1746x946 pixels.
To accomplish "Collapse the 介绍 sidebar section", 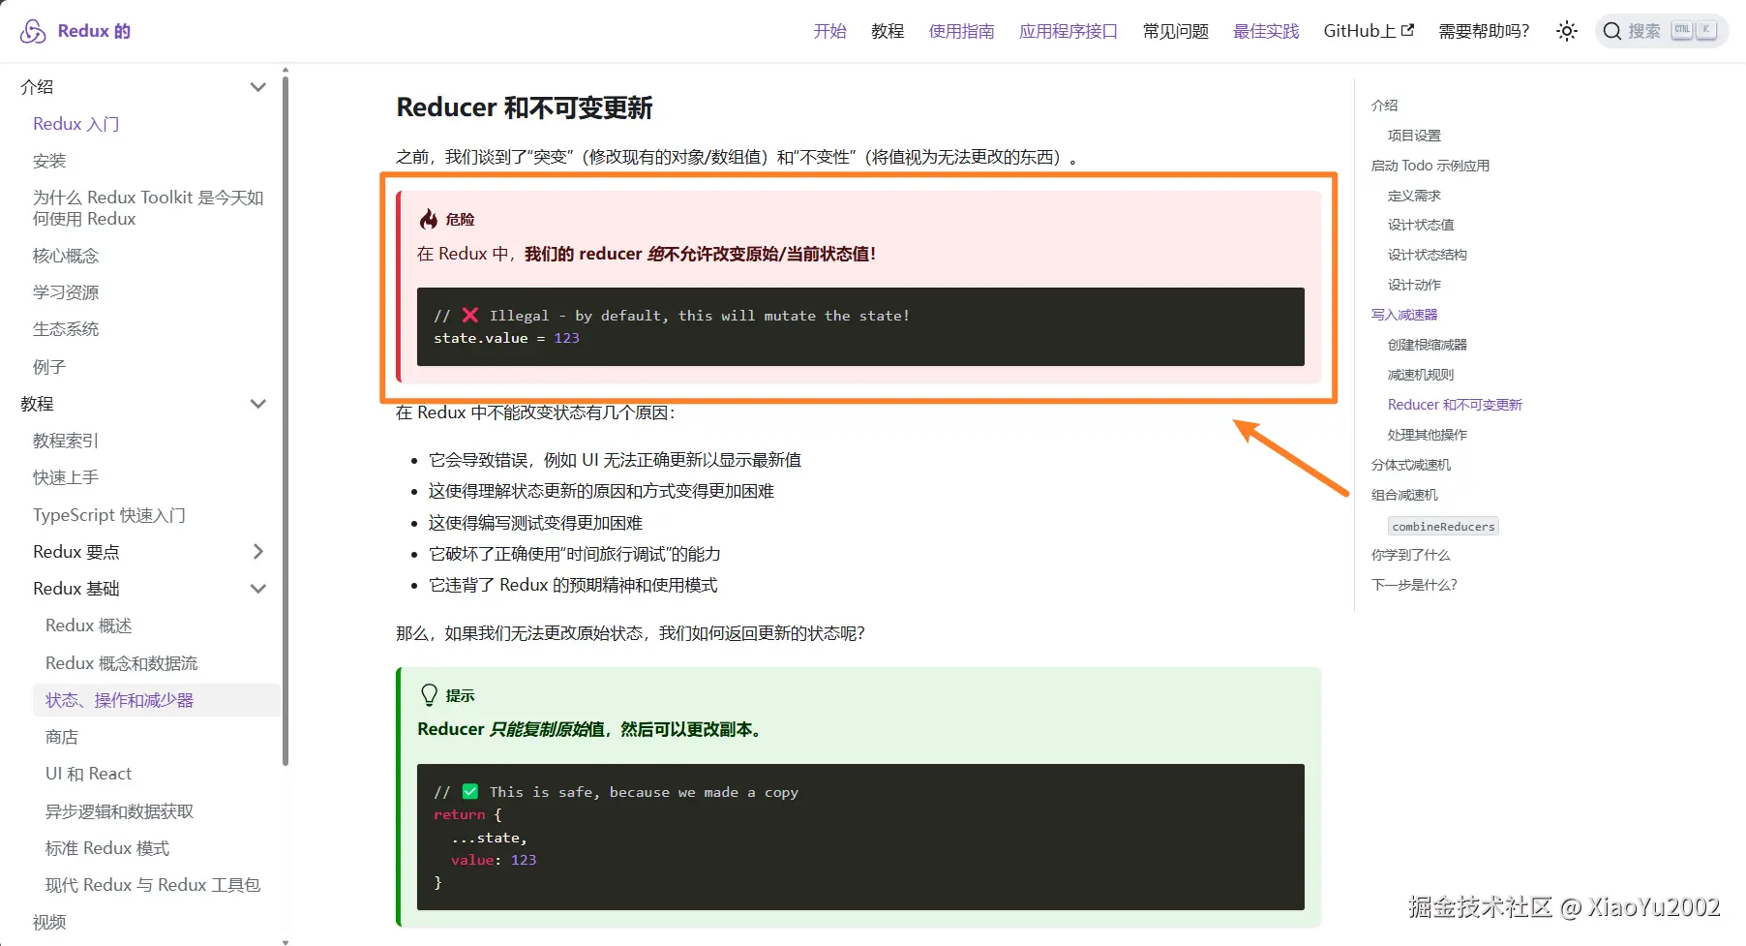I will pos(258,86).
